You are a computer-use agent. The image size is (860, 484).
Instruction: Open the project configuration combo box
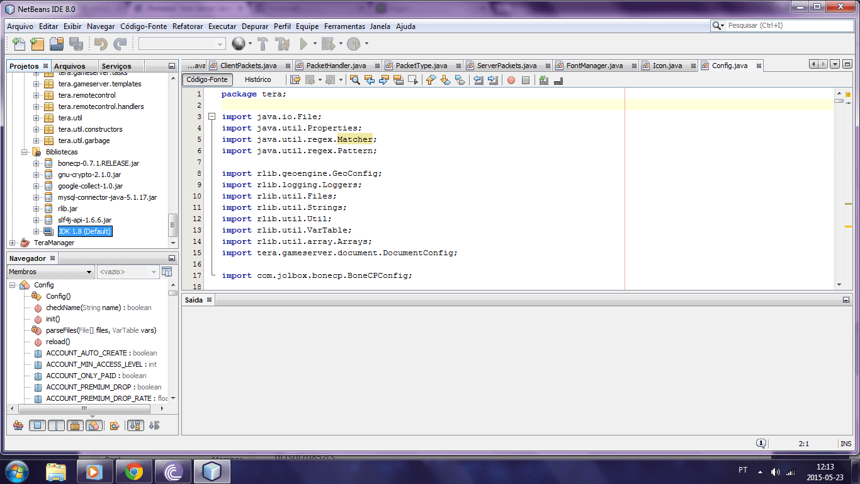click(182, 43)
